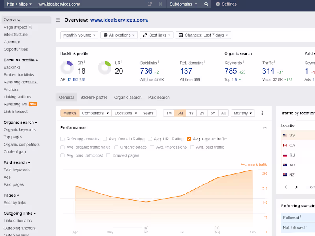Open the chart's three-dot options menu
The width and height of the screenshot is (315, 236).
(x=262, y=113)
